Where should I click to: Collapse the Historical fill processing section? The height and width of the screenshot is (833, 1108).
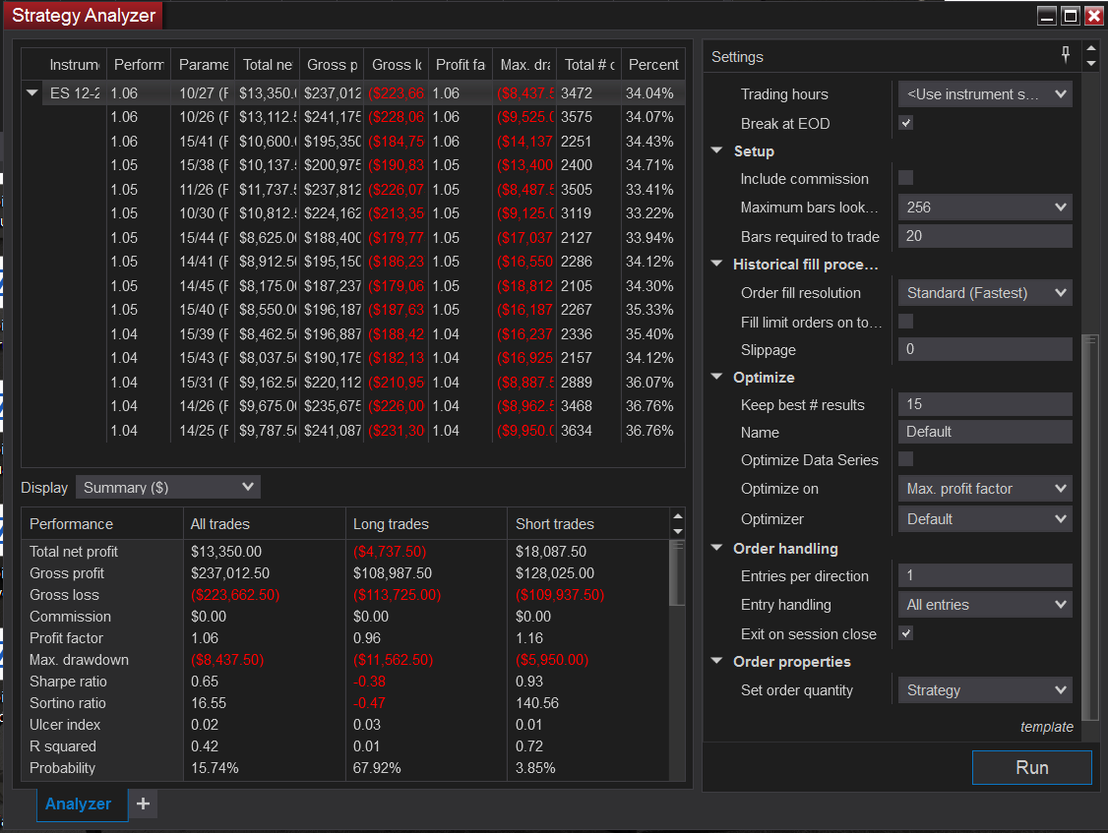pos(716,264)
